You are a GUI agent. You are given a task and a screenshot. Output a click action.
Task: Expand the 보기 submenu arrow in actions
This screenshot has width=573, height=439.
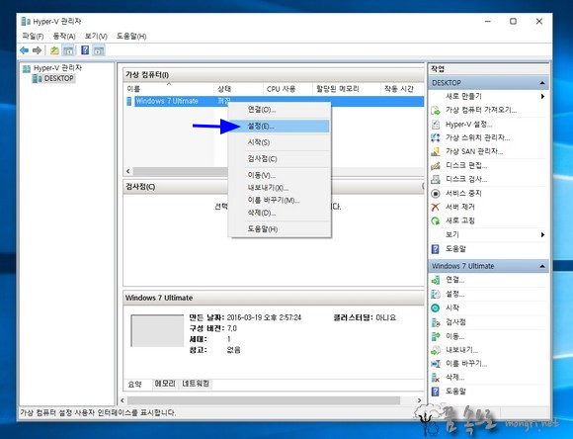click(542, 235)
